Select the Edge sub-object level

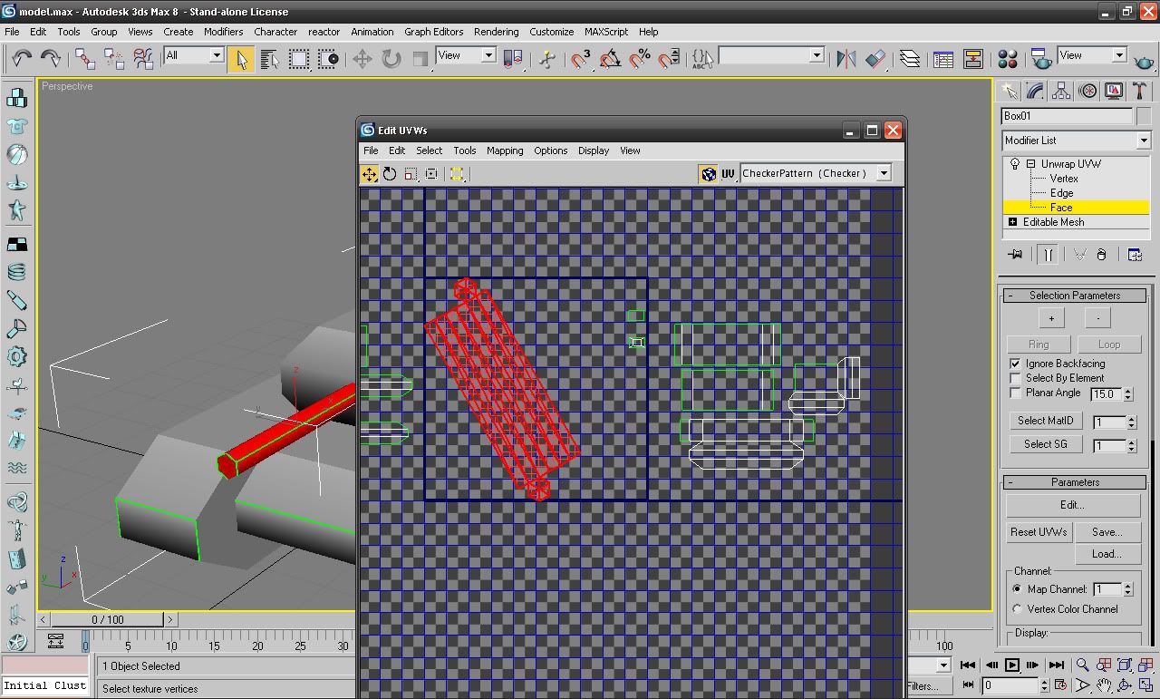[1061, 193]
